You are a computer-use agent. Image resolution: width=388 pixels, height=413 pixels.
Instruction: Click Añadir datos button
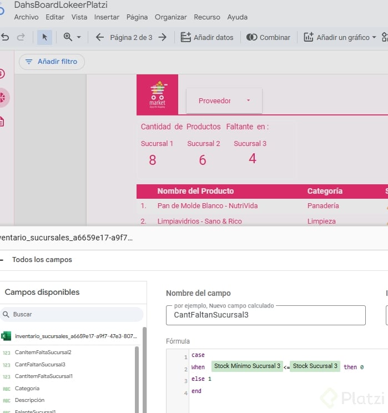point(207,37)
